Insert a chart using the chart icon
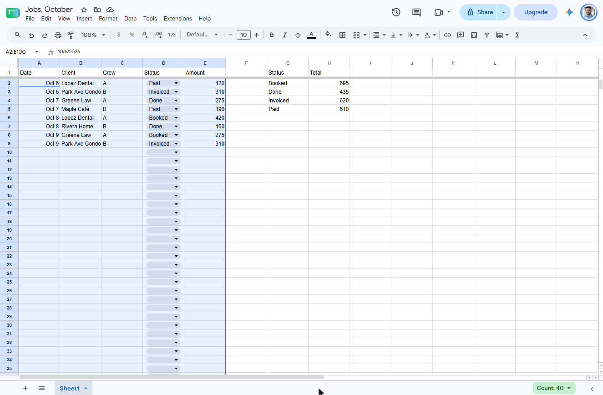Viewport: 603px width, 395px height. point(474,35)
